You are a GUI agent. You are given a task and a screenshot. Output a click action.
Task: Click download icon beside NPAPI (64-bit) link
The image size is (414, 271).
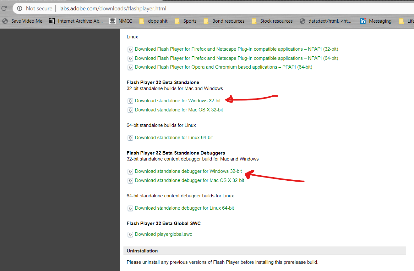click(130, 59)
